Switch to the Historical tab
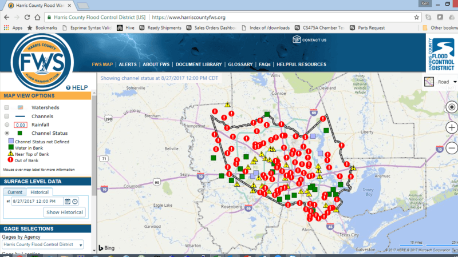 (x=40, y=192)
